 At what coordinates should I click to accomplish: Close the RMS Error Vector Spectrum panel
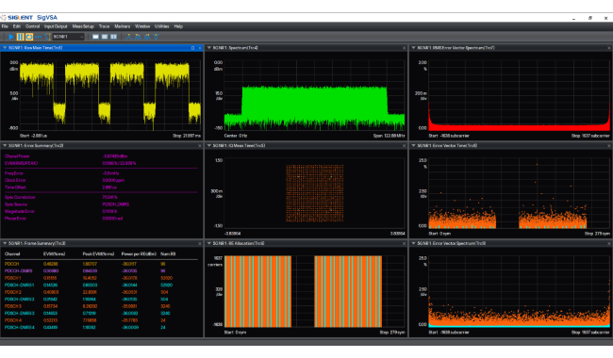pyautogui.click(x=609, y=48)
